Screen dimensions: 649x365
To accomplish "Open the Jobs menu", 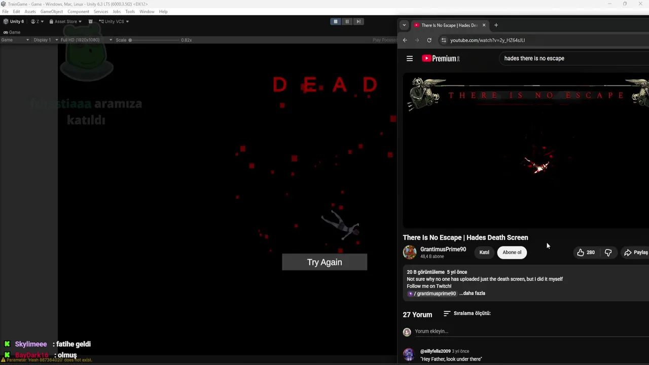I will coord(117,11).
